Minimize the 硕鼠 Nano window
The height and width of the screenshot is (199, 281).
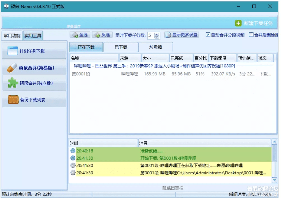tap(238, 6)
